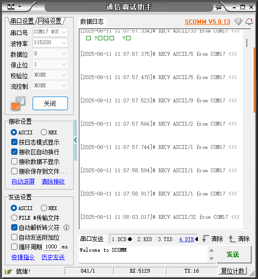Image resolution: width=258 pixels, height=279 pixels.
Task: Click the clear send area arrow icon
Action: (206, 239)
